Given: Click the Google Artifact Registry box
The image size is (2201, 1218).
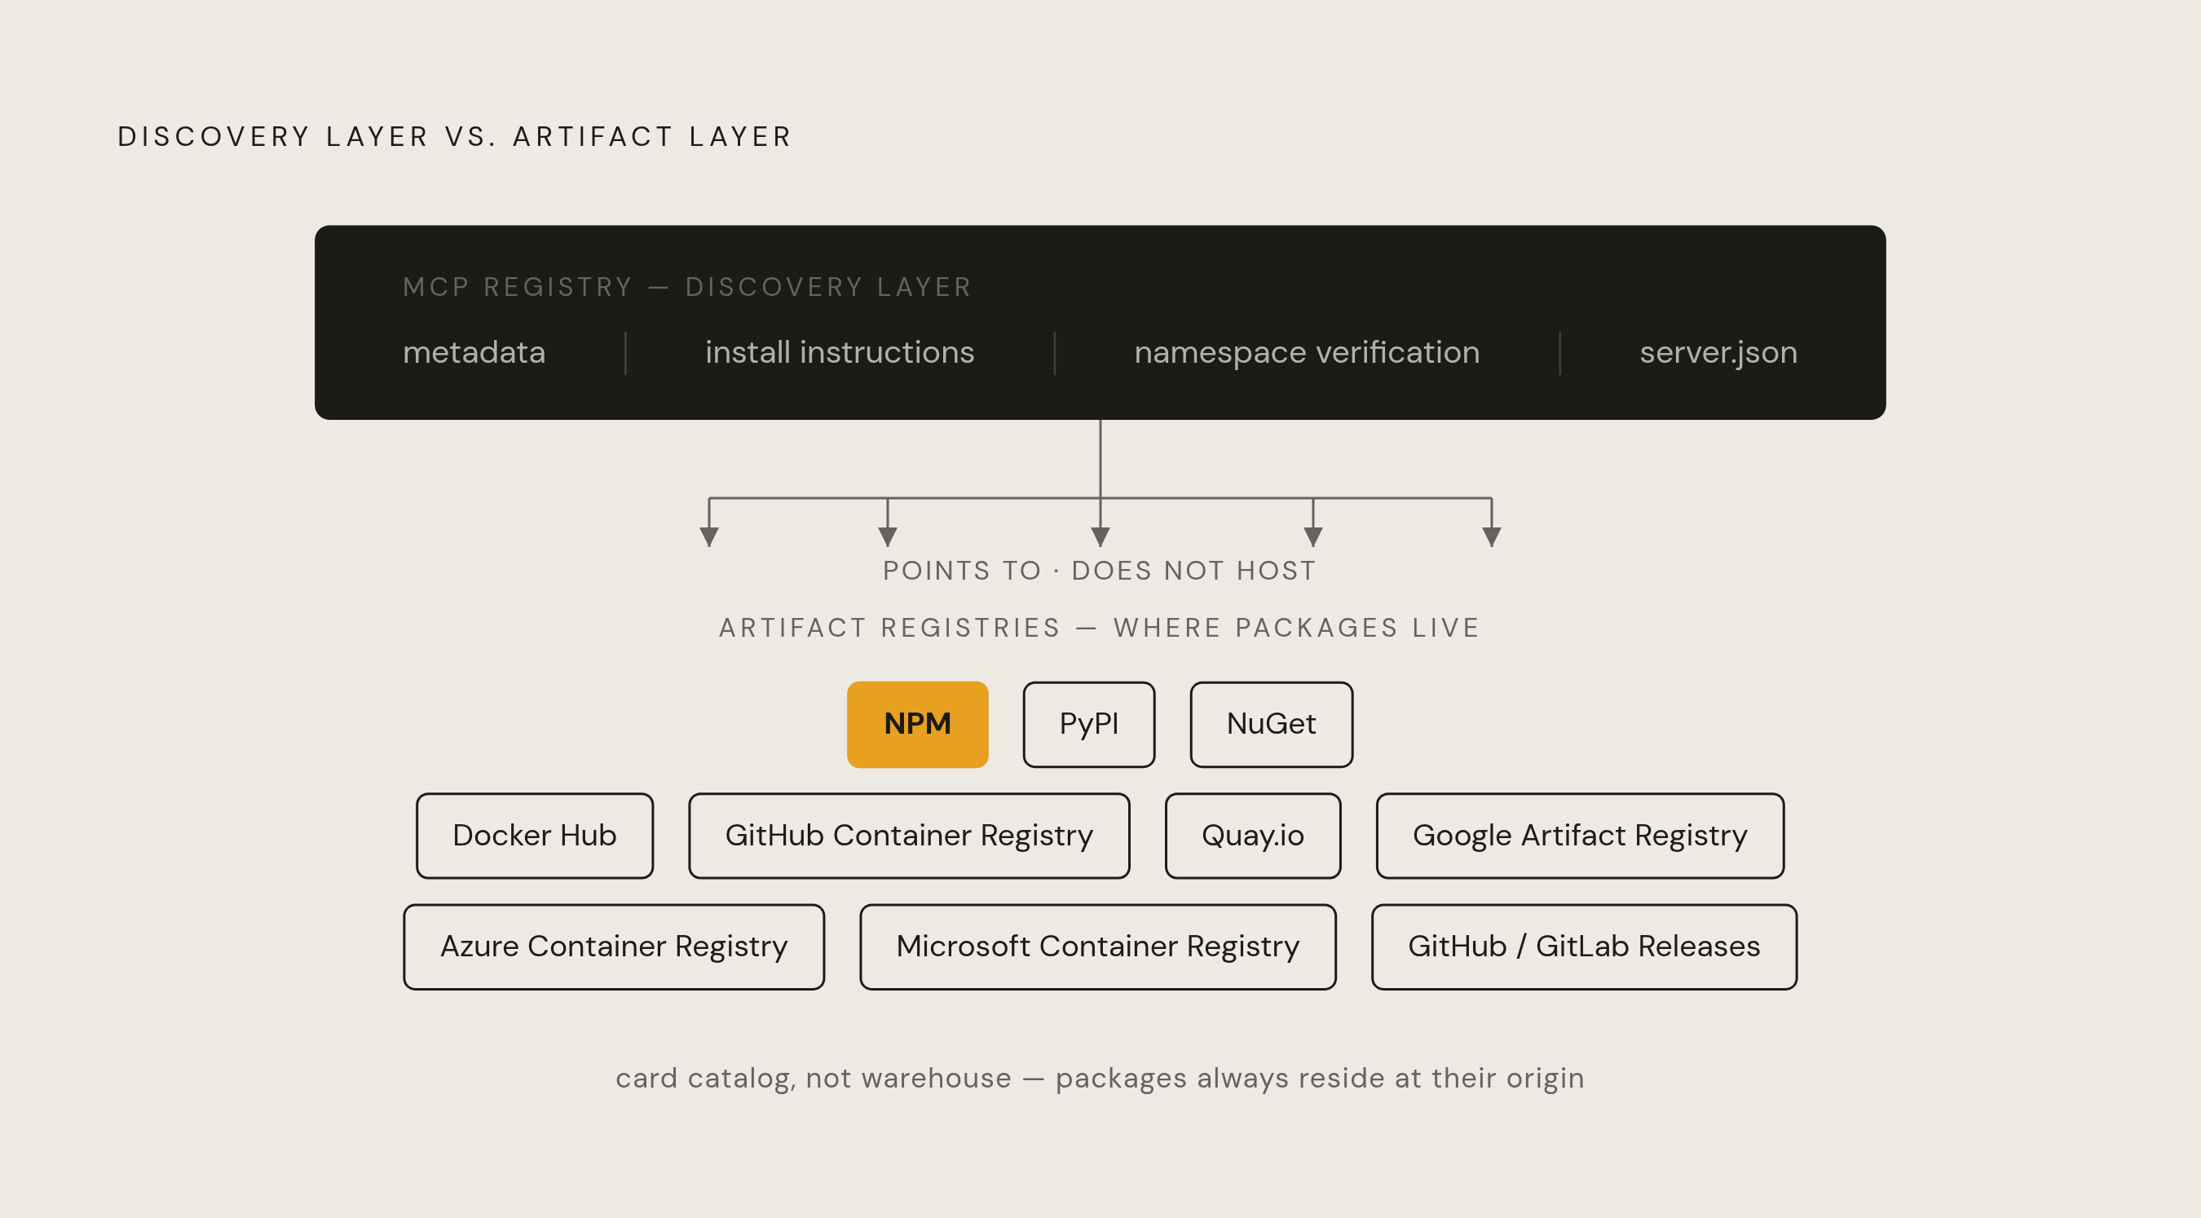Looking at the screenshot, I should tap(1580, 835).
